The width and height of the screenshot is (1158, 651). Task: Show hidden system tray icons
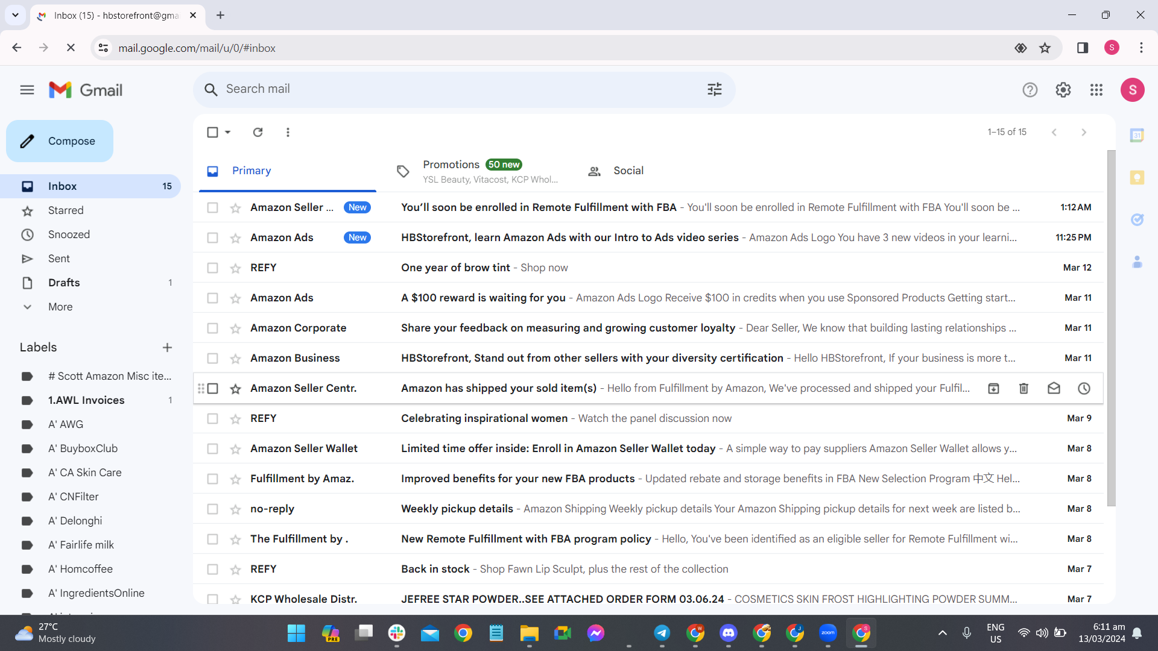click(x=943, y=633)
